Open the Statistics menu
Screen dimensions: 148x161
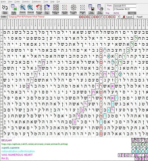[x=26, y=2]
